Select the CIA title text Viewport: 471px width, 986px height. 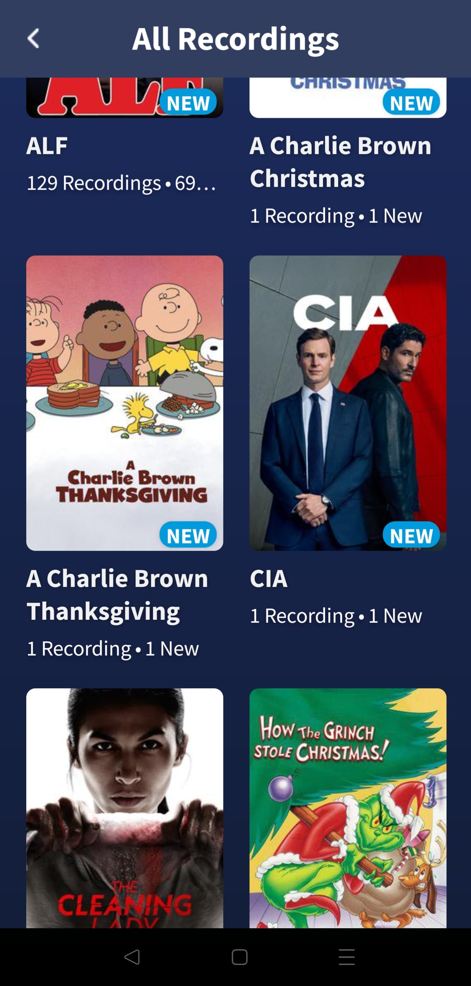269,578
